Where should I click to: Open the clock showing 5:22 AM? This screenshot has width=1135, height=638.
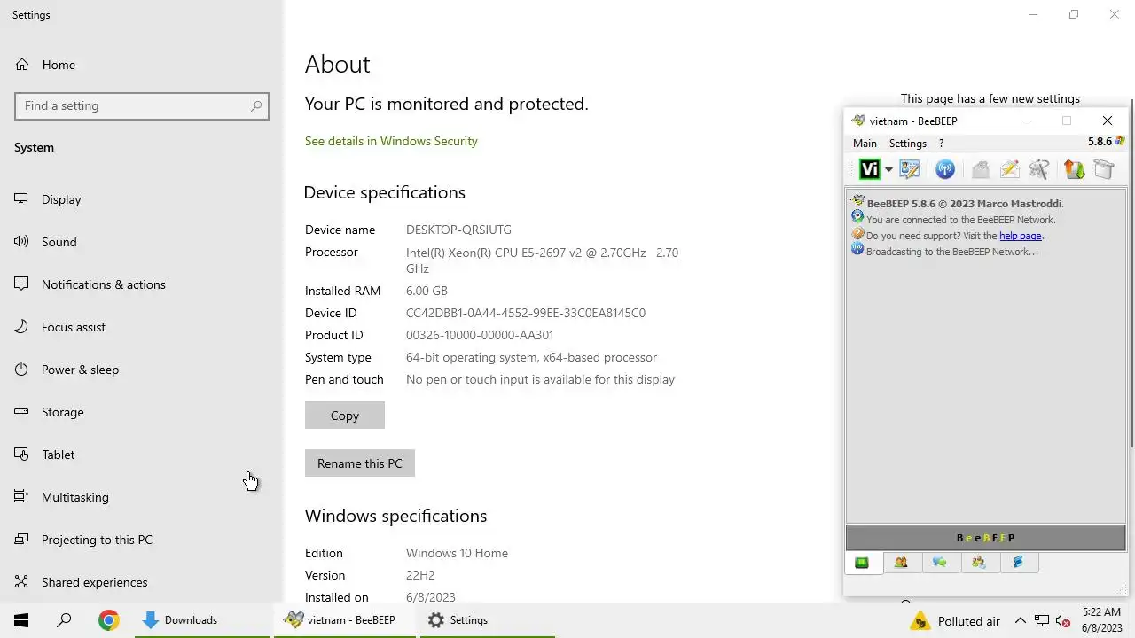(1101, 620)
